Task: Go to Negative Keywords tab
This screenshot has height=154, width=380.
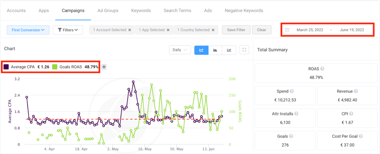Action: (x=244, y=11)
